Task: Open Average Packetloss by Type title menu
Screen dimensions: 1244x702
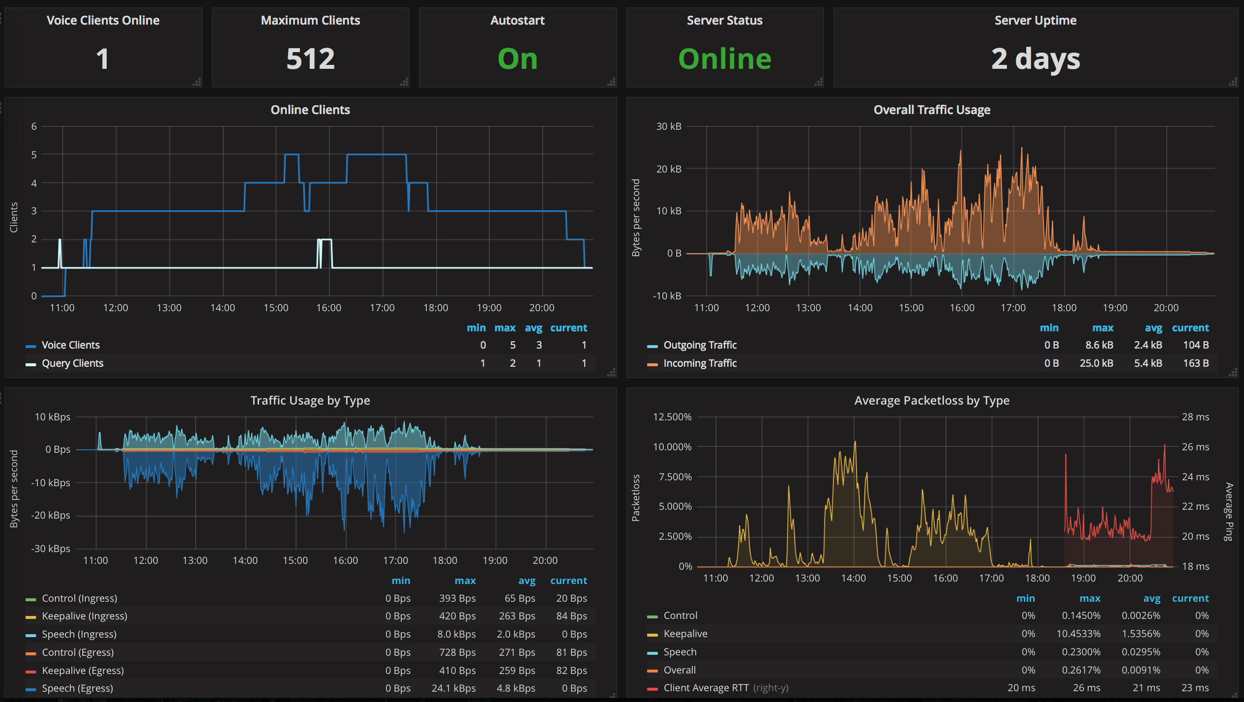Action: [x=931, y=401]
